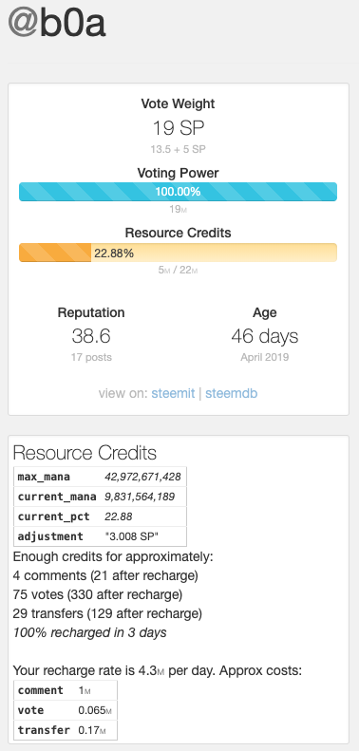Screen dimensions: 359x751
Task: Click the 13.5 + 5 SP breakdown text
Action: tap(178, 149)
